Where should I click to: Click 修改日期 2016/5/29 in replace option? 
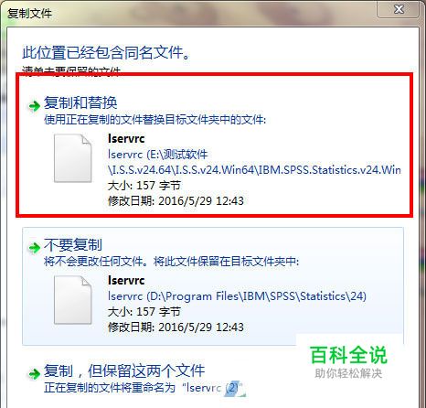click(x=176, y=201)
